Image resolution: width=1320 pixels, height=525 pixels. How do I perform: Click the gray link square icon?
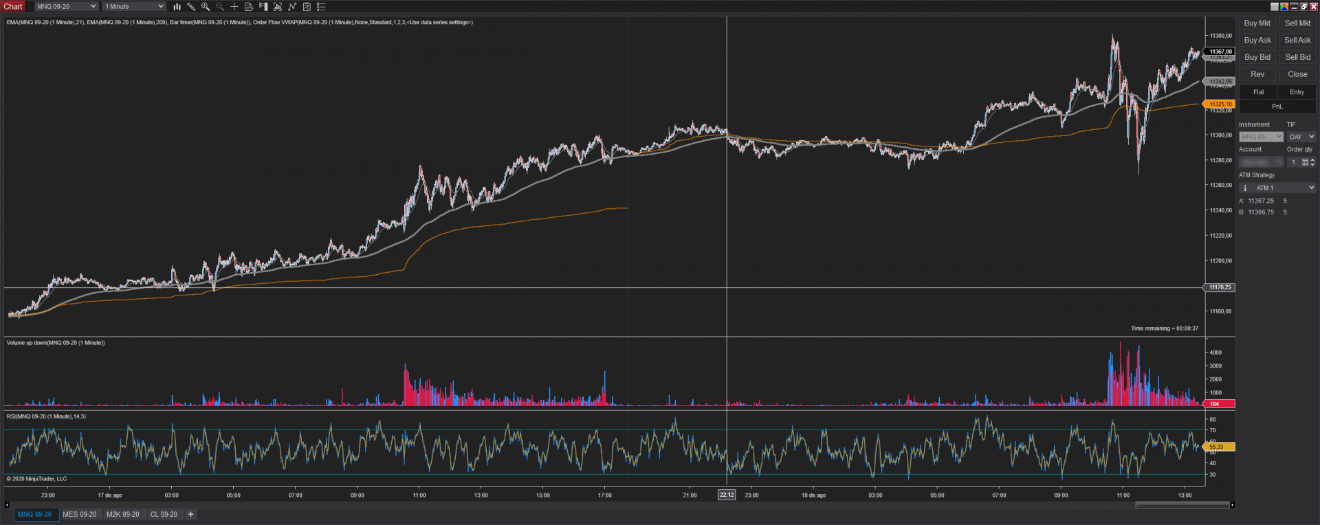point(1275,7)
